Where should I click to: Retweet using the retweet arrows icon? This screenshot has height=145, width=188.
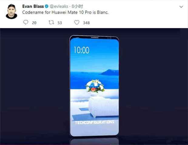coord(51,22)
